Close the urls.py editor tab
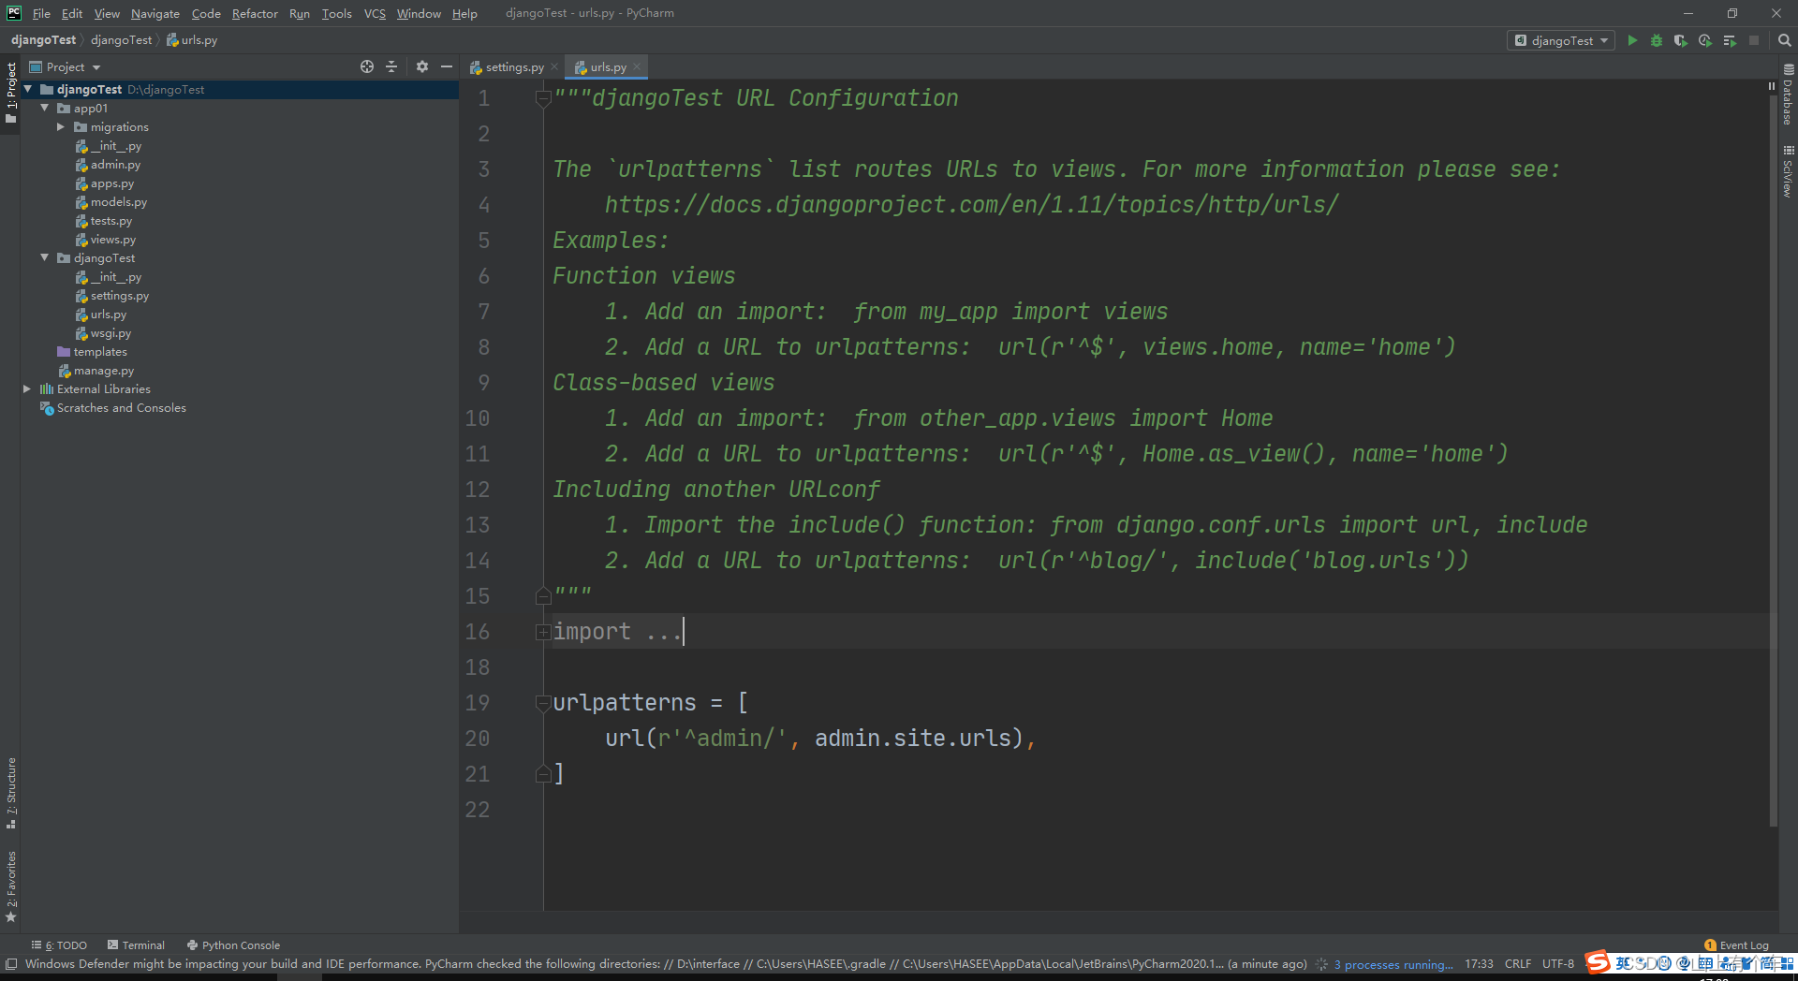 (x=637, y=66)
